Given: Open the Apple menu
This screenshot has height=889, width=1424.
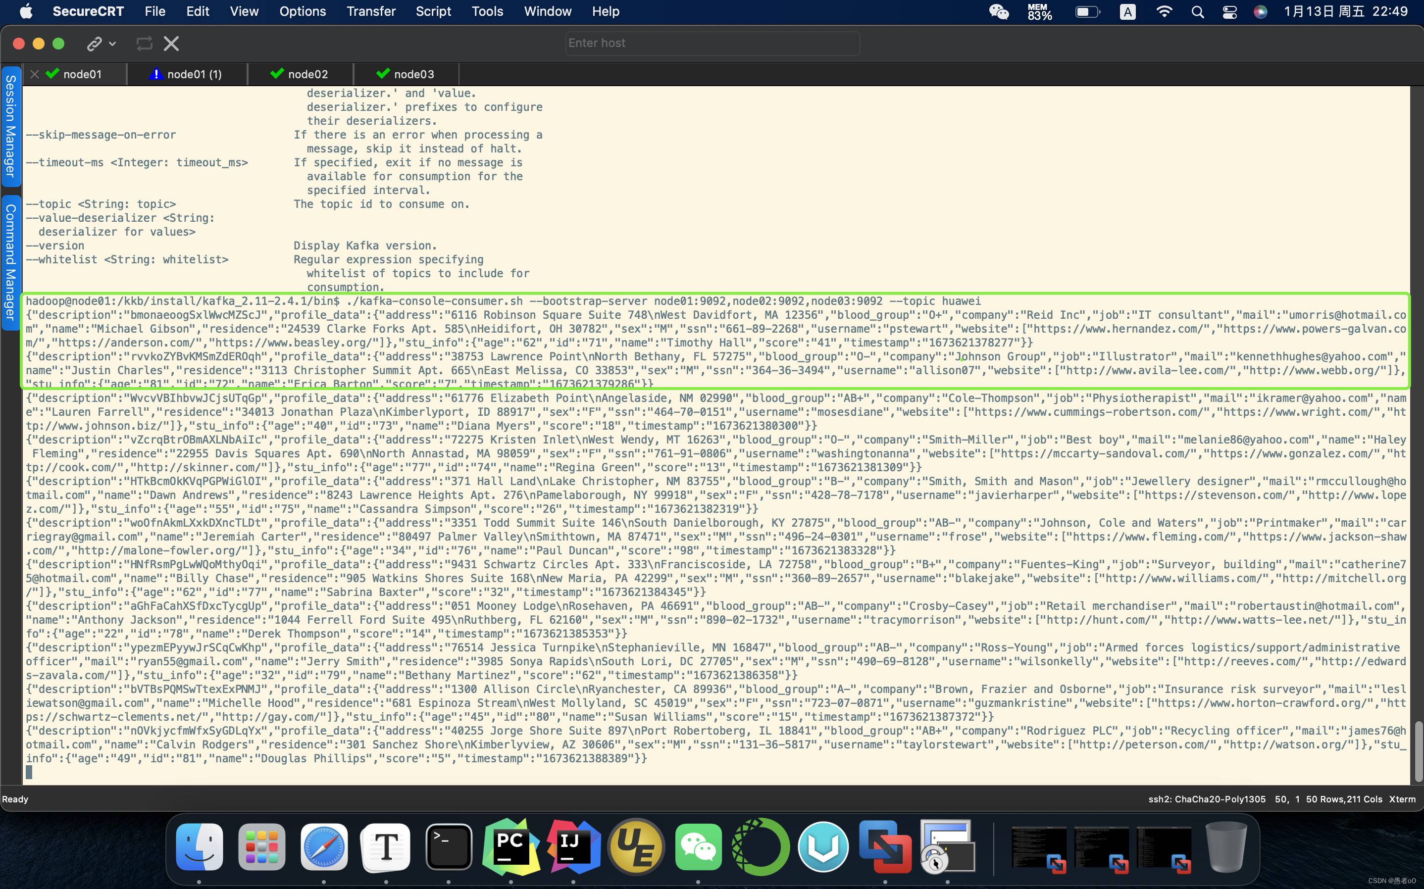Looking at the screenshot, I should 26,11.
